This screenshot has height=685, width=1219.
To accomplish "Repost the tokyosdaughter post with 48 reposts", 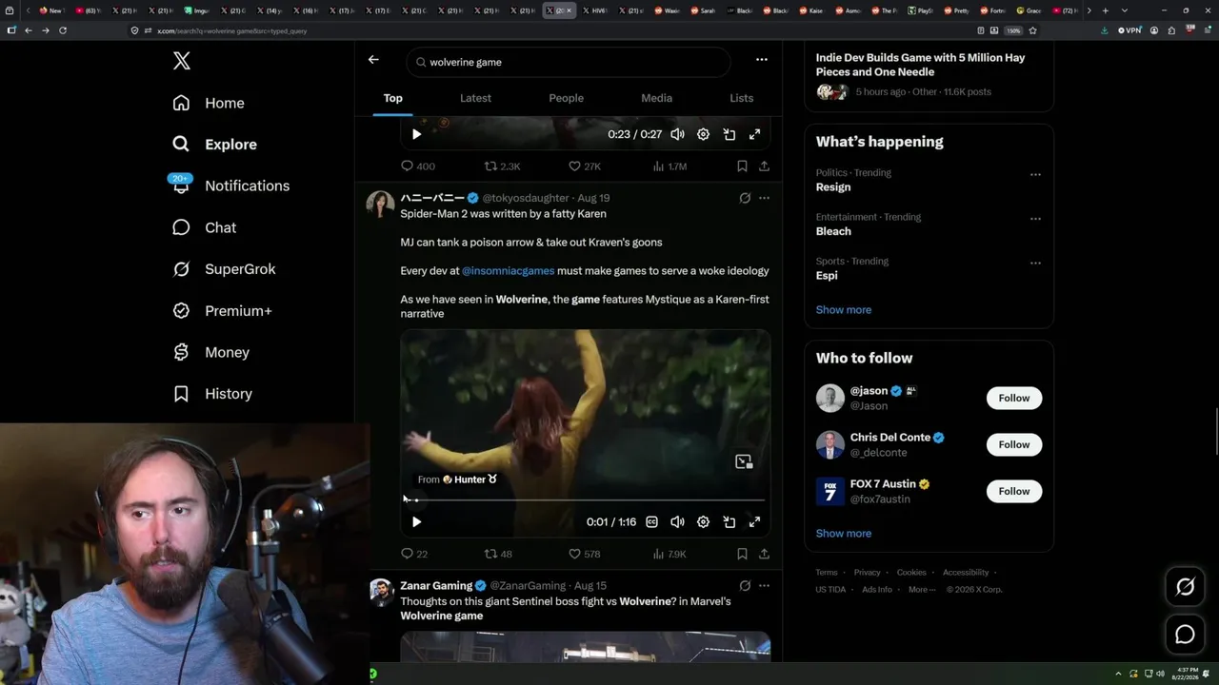I will coord(498,554).
